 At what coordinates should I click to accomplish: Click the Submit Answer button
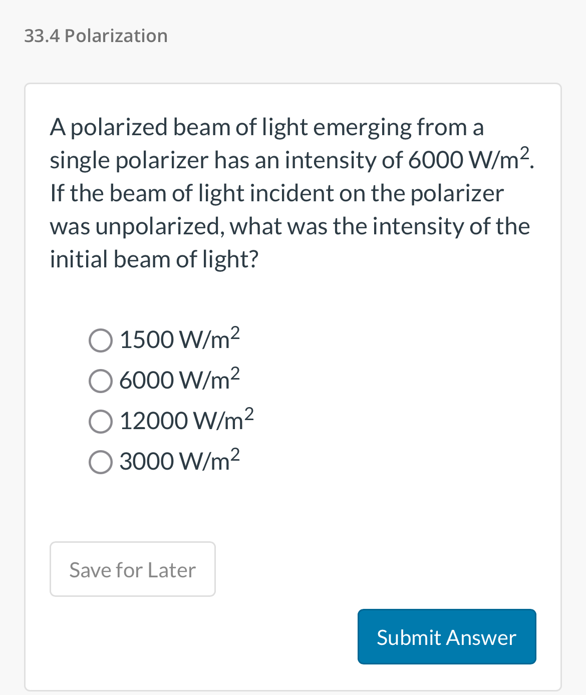click(x=446, y=636)
